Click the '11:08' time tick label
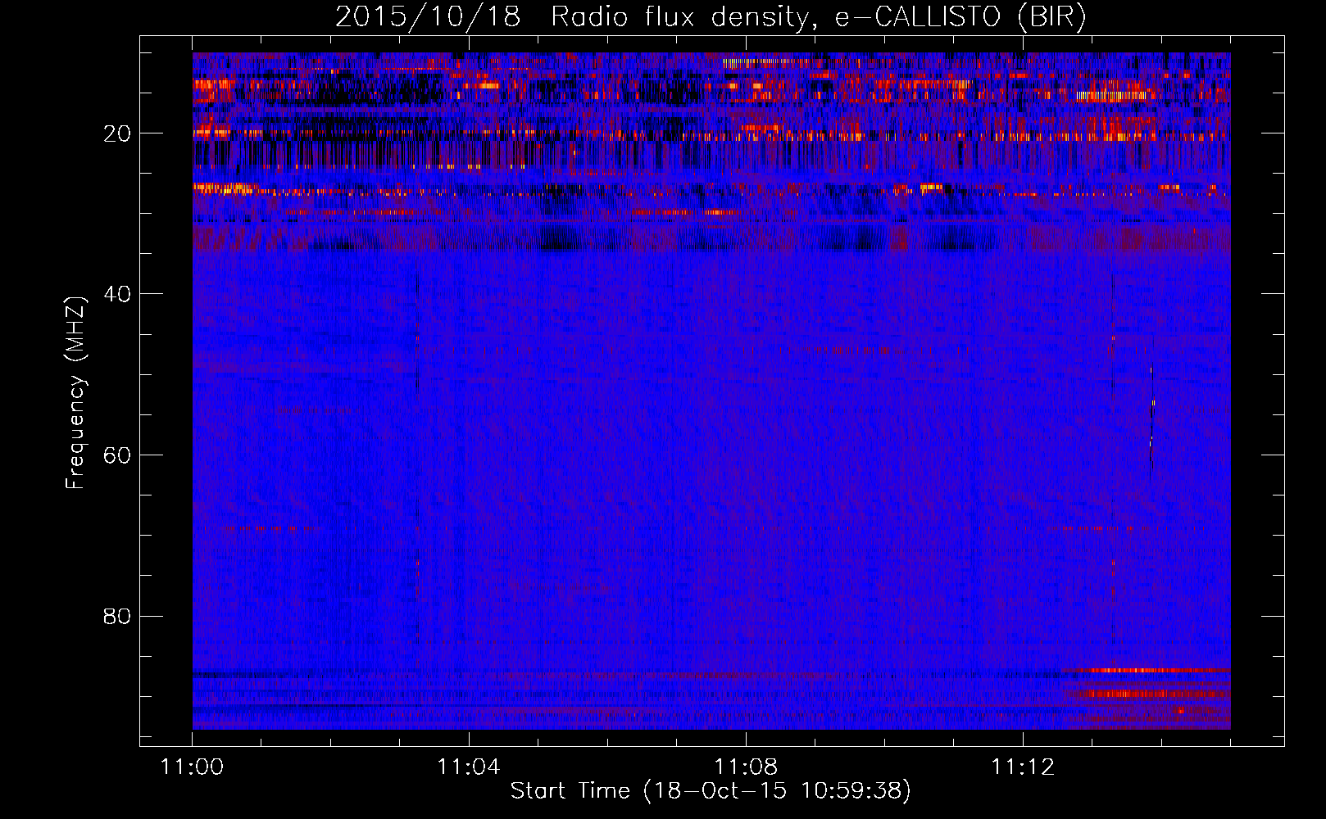Viewport: 1326px width, 819px height. click(x=746, y=767)
